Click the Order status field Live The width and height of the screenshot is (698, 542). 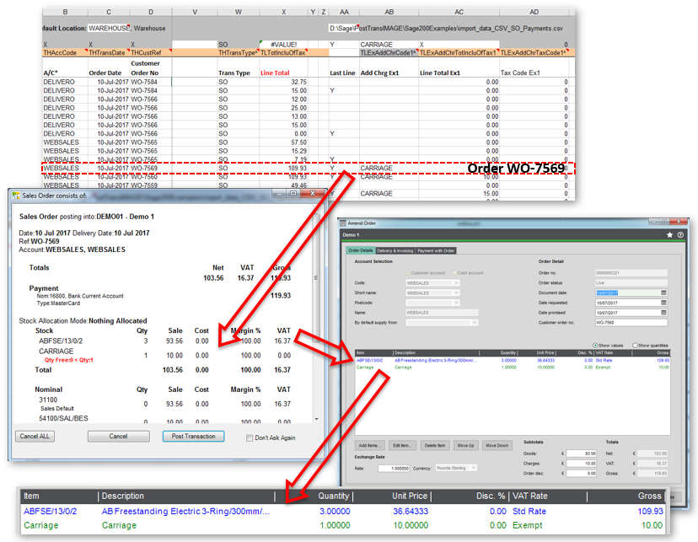click(x=631, y=282)
